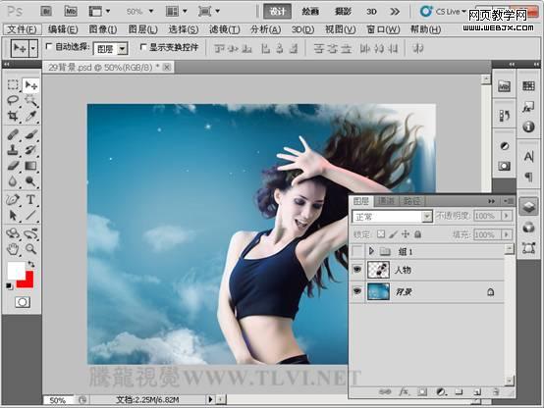Screen dimensions: 544x408
Task: Select the Magic Wand tool
Action: click(31, 100)
